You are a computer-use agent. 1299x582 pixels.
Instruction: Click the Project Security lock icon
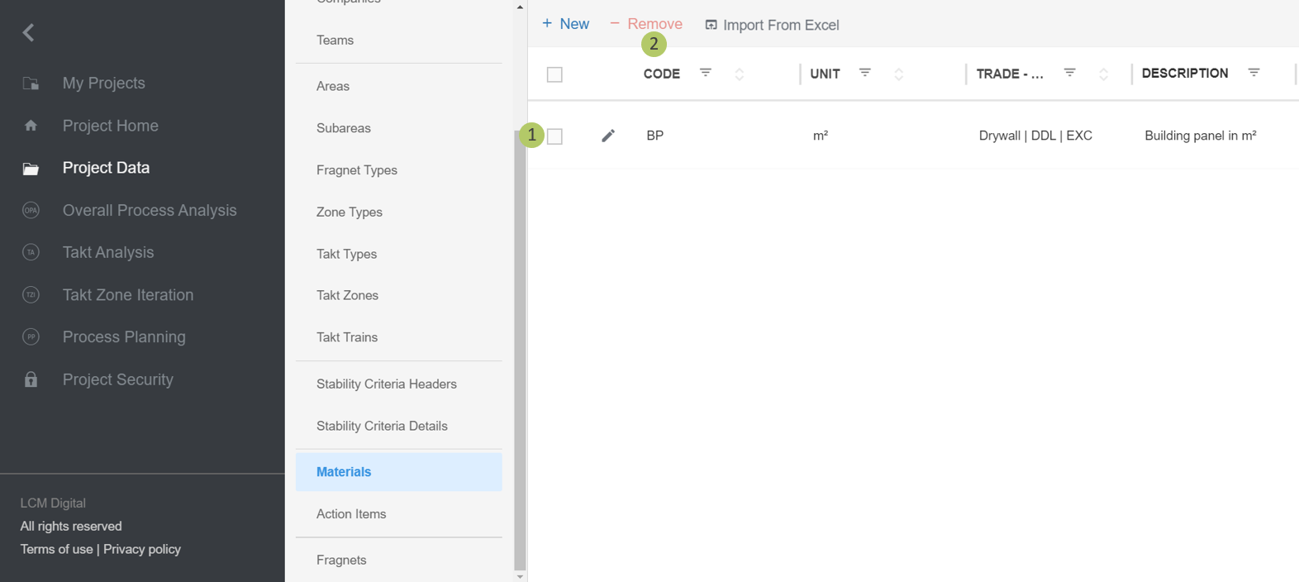point(31,379)
